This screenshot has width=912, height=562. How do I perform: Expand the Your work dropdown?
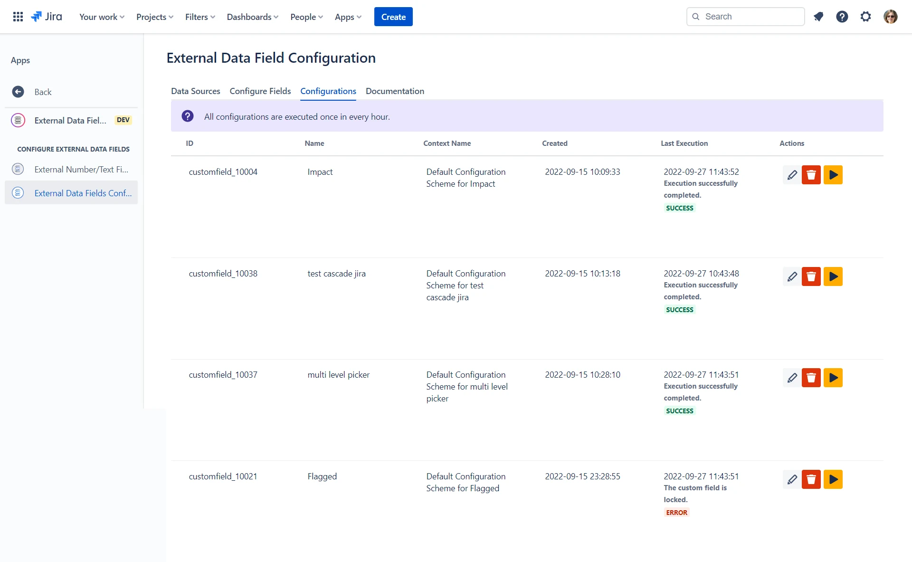102,17
